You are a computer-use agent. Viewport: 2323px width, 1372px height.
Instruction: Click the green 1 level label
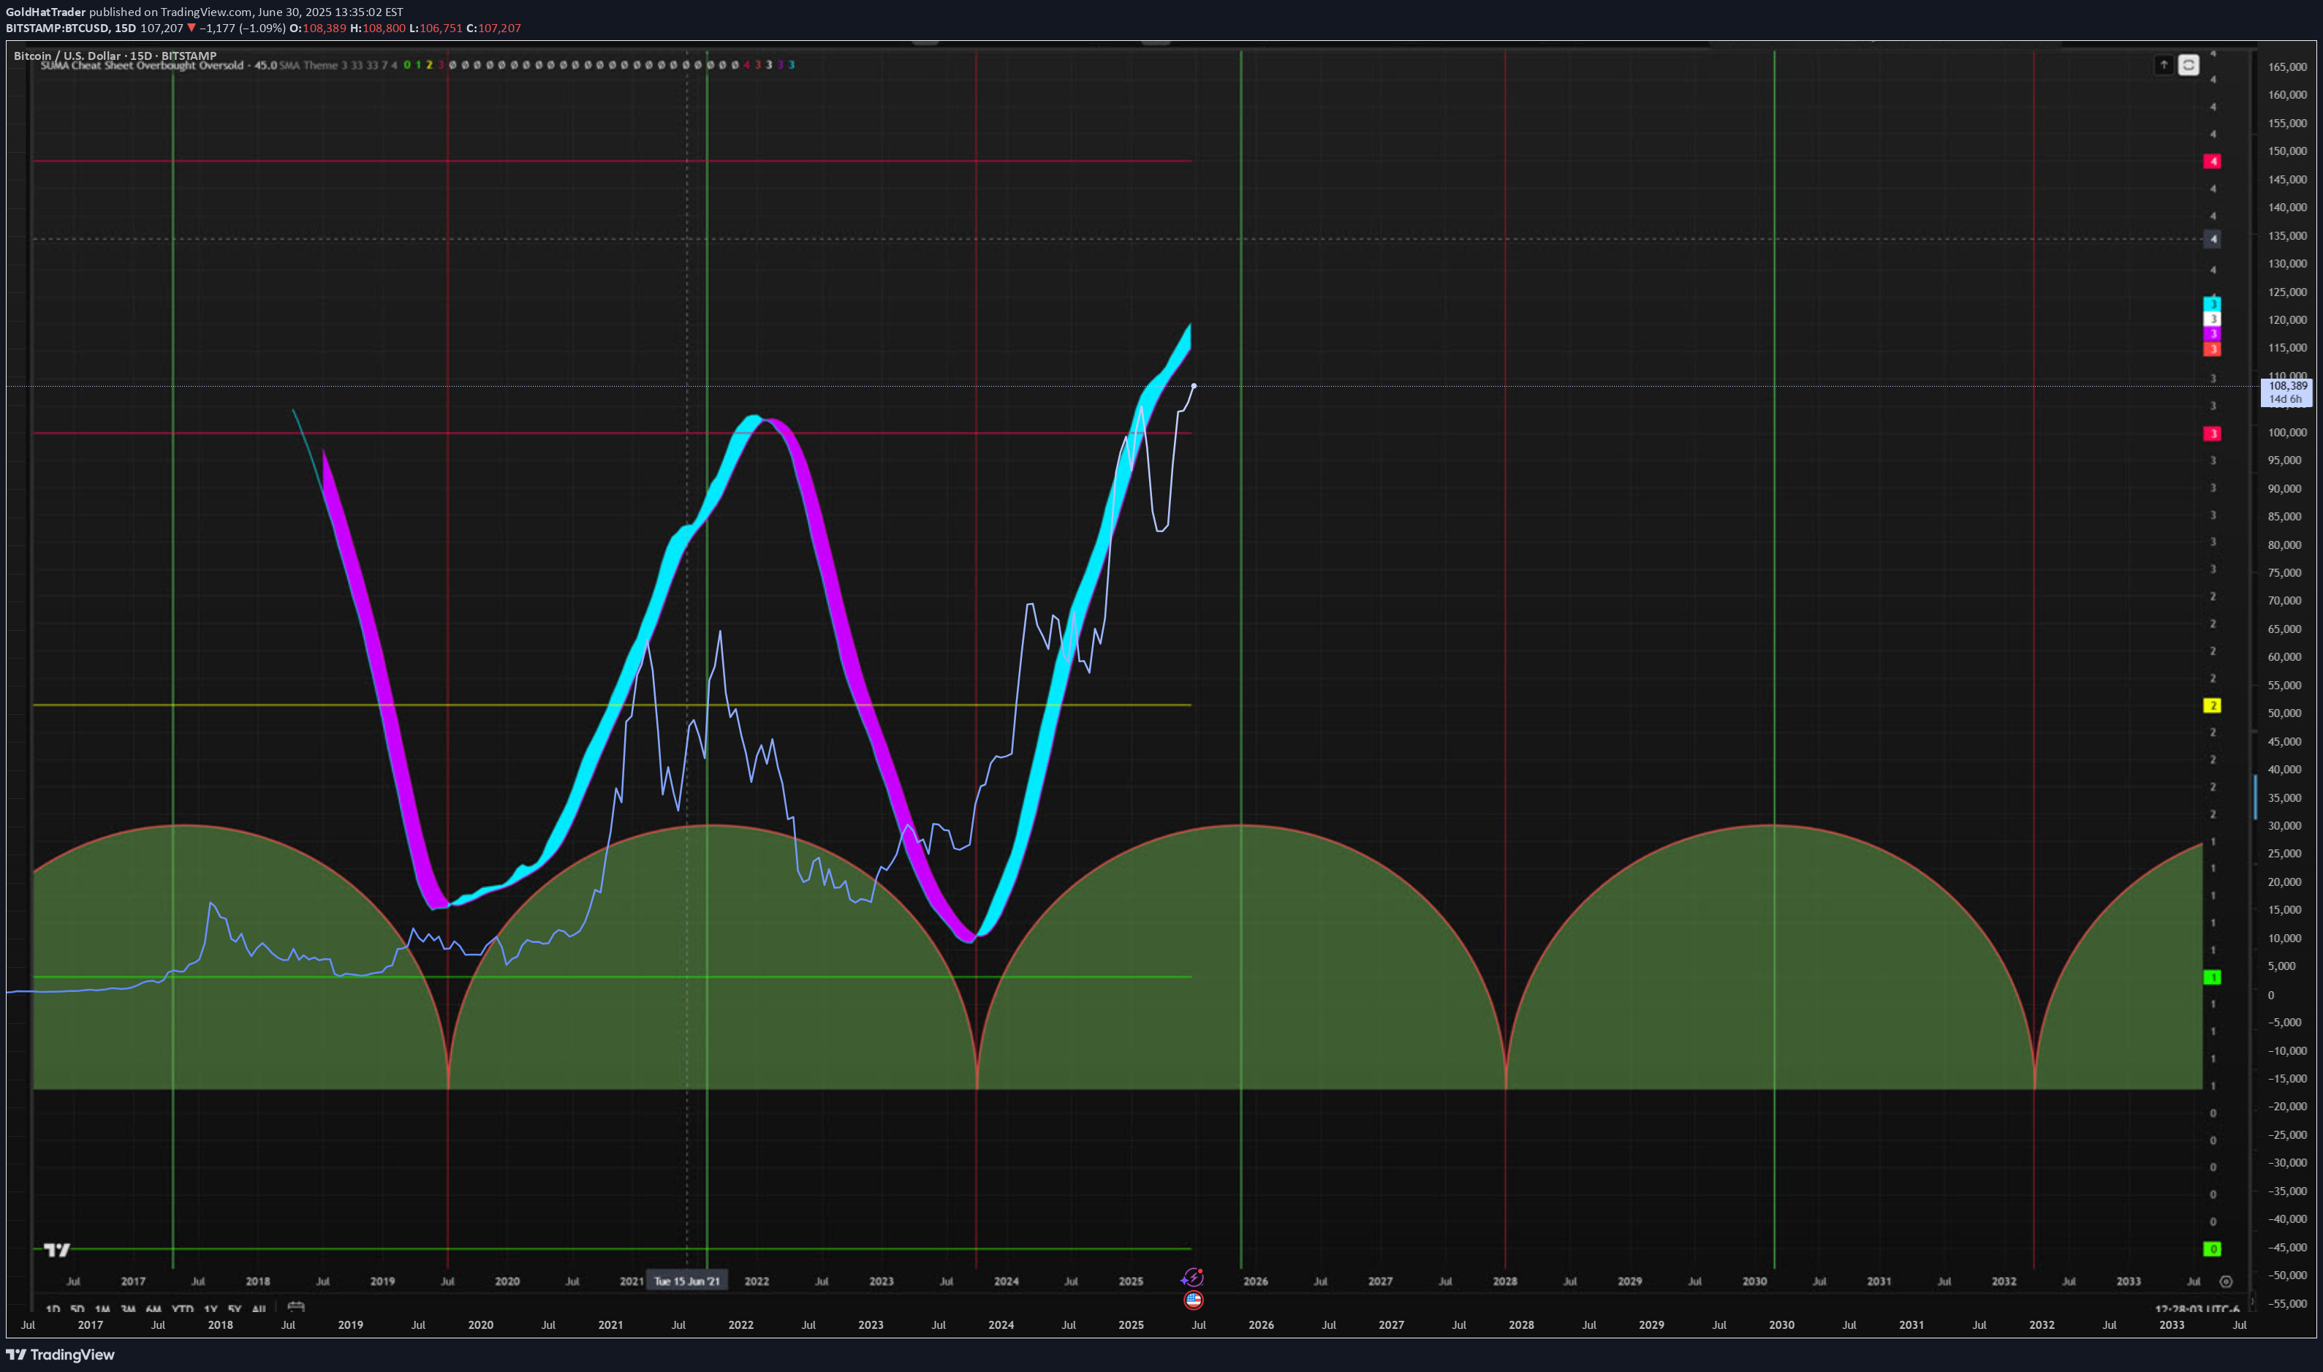point(2212,977)
